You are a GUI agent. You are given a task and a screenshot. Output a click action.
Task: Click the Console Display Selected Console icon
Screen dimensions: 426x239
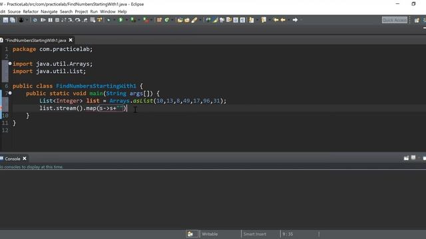413,157
